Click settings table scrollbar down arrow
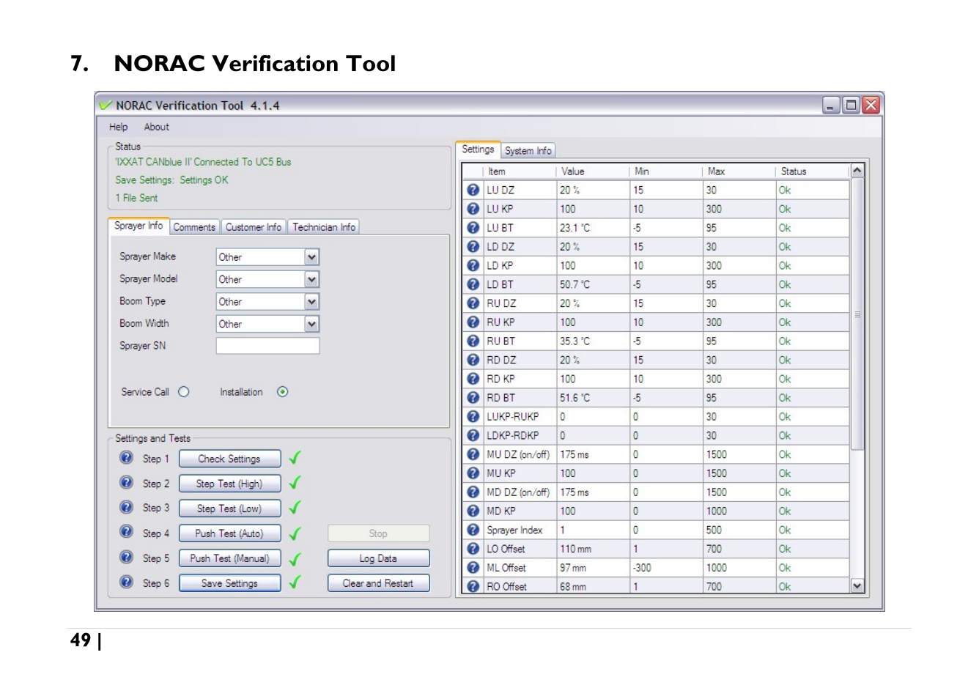The image size is (979, 699). pyautogui.click(x=857, y=585)
